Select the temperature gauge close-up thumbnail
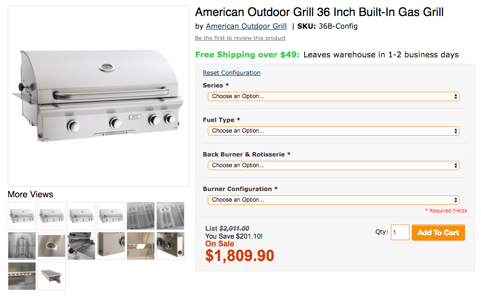 point(51,245)
